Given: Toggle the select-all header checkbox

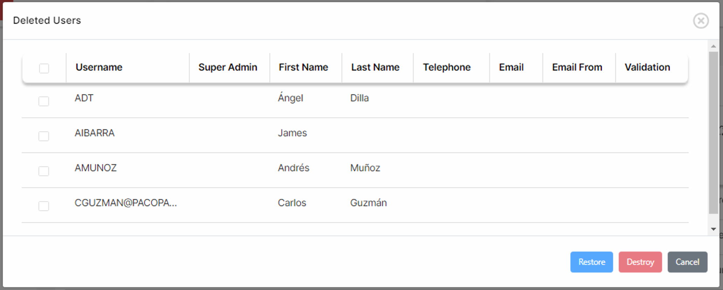Looking at the screenshot, I should (44, 68).
